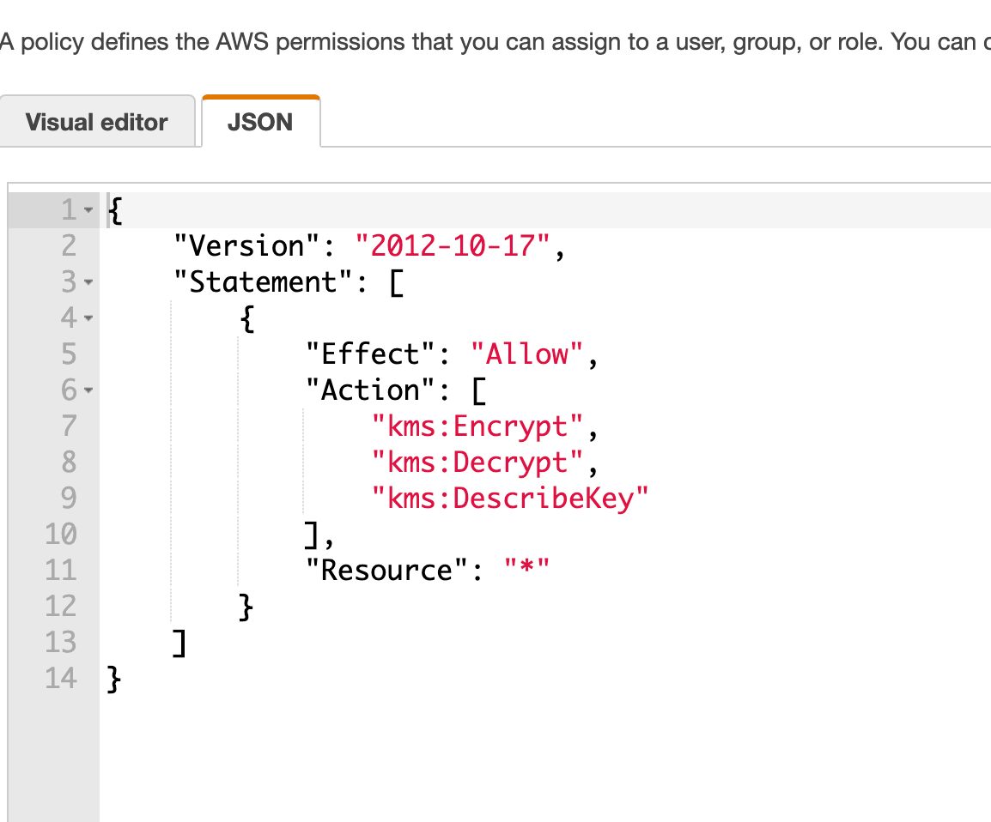Click line number 11 in the gutter
Screen dimensions: 991x822
(x=61, y=570)
